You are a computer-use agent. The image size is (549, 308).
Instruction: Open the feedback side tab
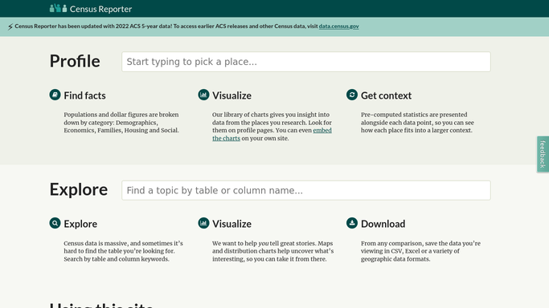543,154
